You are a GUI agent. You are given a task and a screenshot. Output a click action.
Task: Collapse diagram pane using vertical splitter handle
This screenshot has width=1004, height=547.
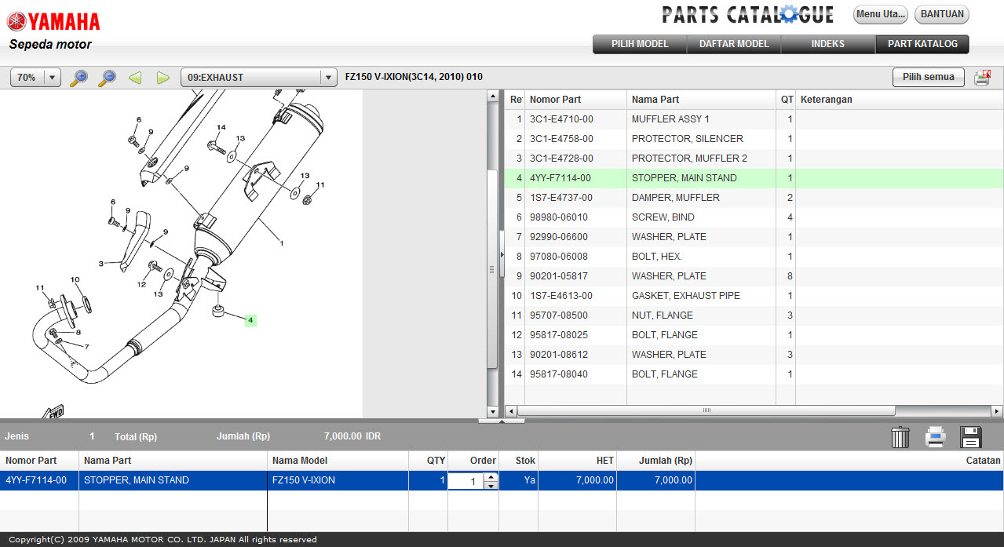[x=502, y=255]
